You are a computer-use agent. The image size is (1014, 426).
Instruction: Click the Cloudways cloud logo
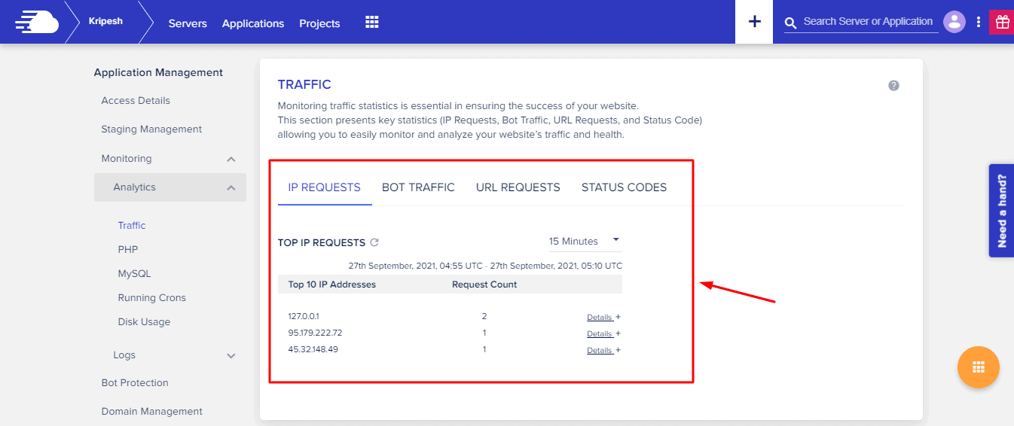pos(36,22)
